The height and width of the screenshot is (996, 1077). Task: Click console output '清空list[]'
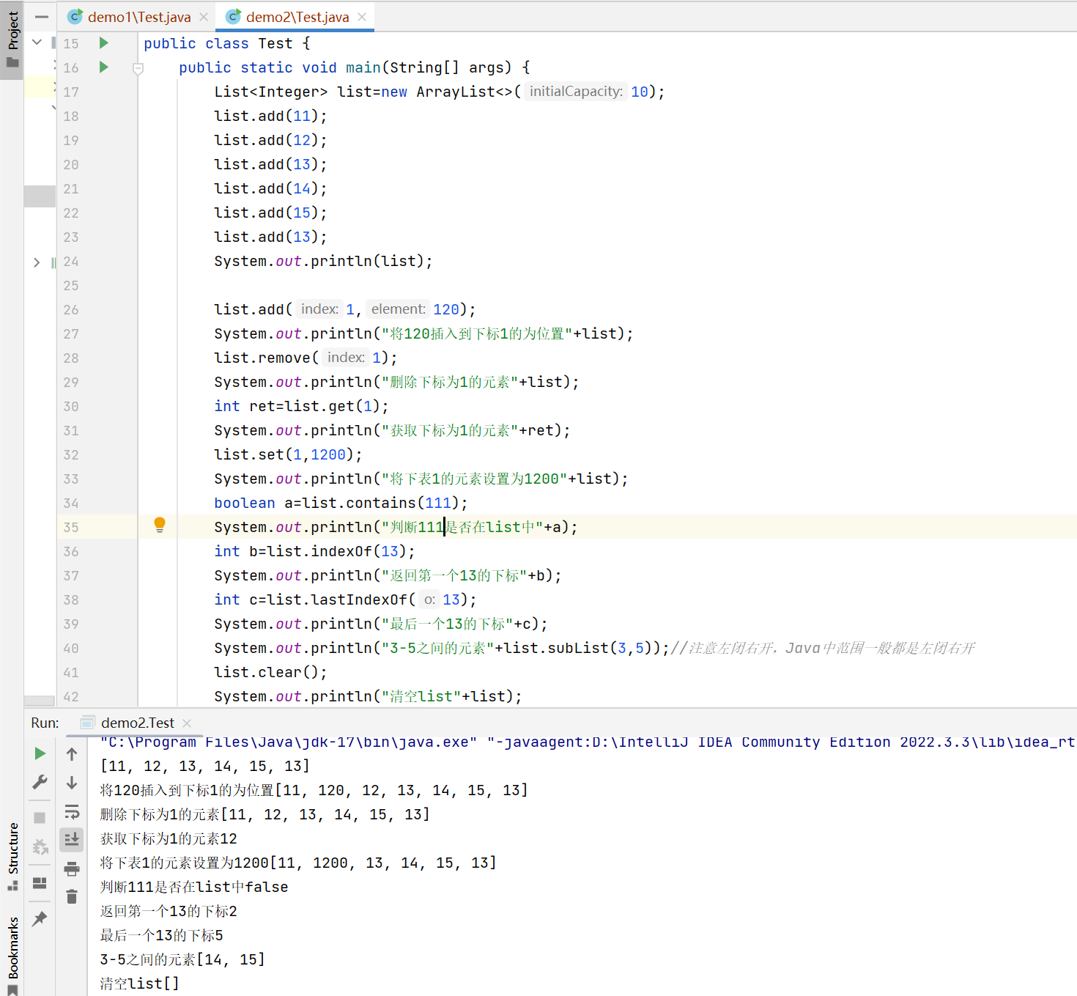pyautogui.click(x=139, y=984)
